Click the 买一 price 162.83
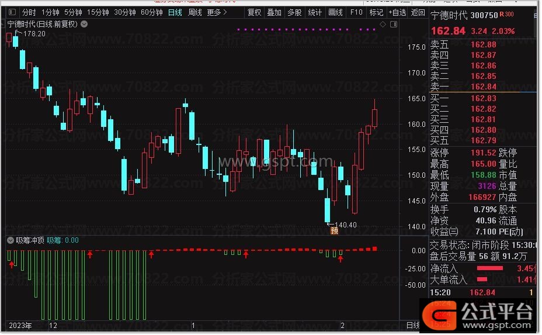Screen dimensions: 542x335 pos(483,98)
